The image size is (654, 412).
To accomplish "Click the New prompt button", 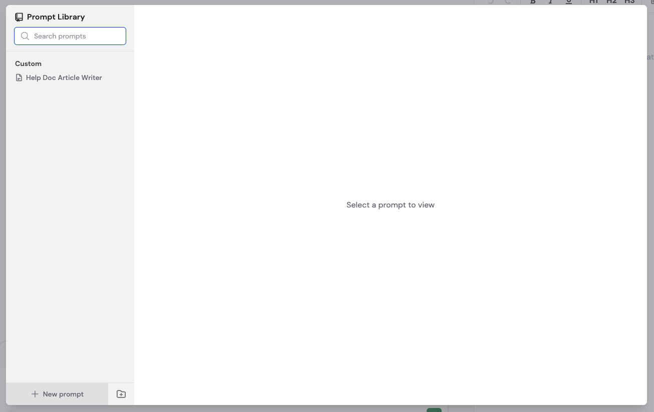I will point(57,394).
